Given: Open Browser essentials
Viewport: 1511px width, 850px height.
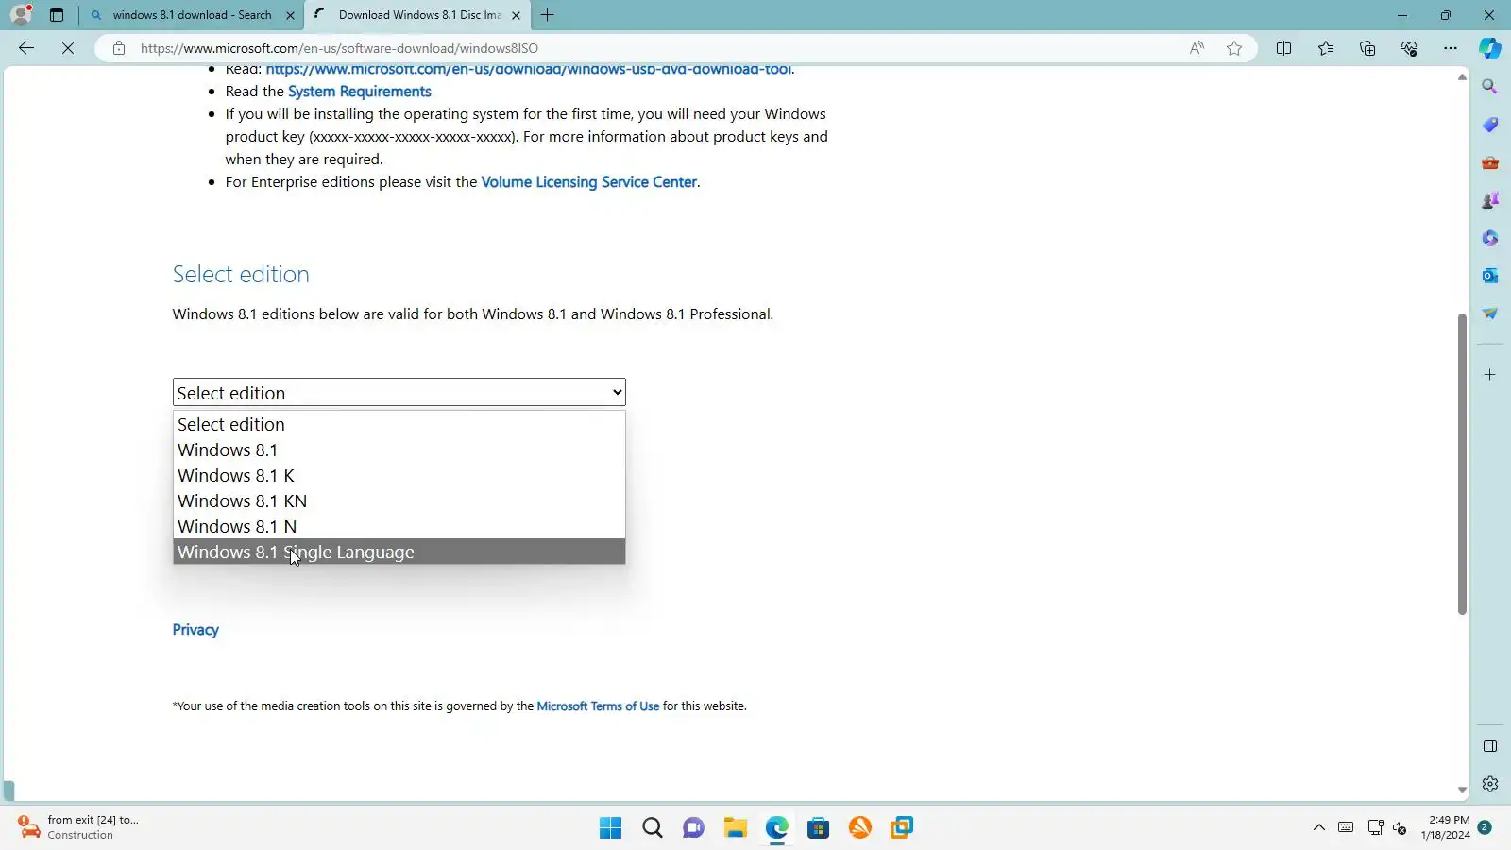Looking at the screenshot, I should point(1409,48).
